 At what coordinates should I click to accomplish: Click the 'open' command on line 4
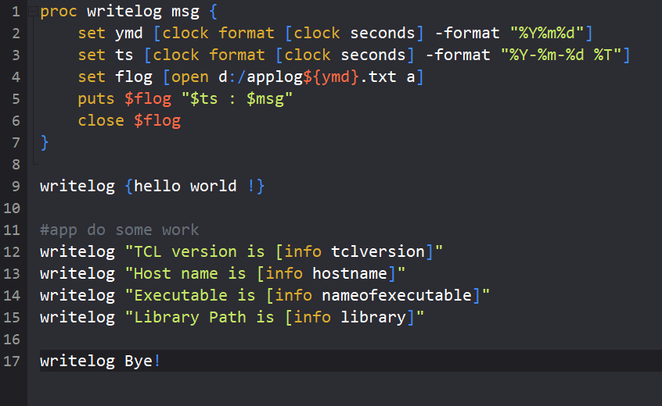pos(190,77)
